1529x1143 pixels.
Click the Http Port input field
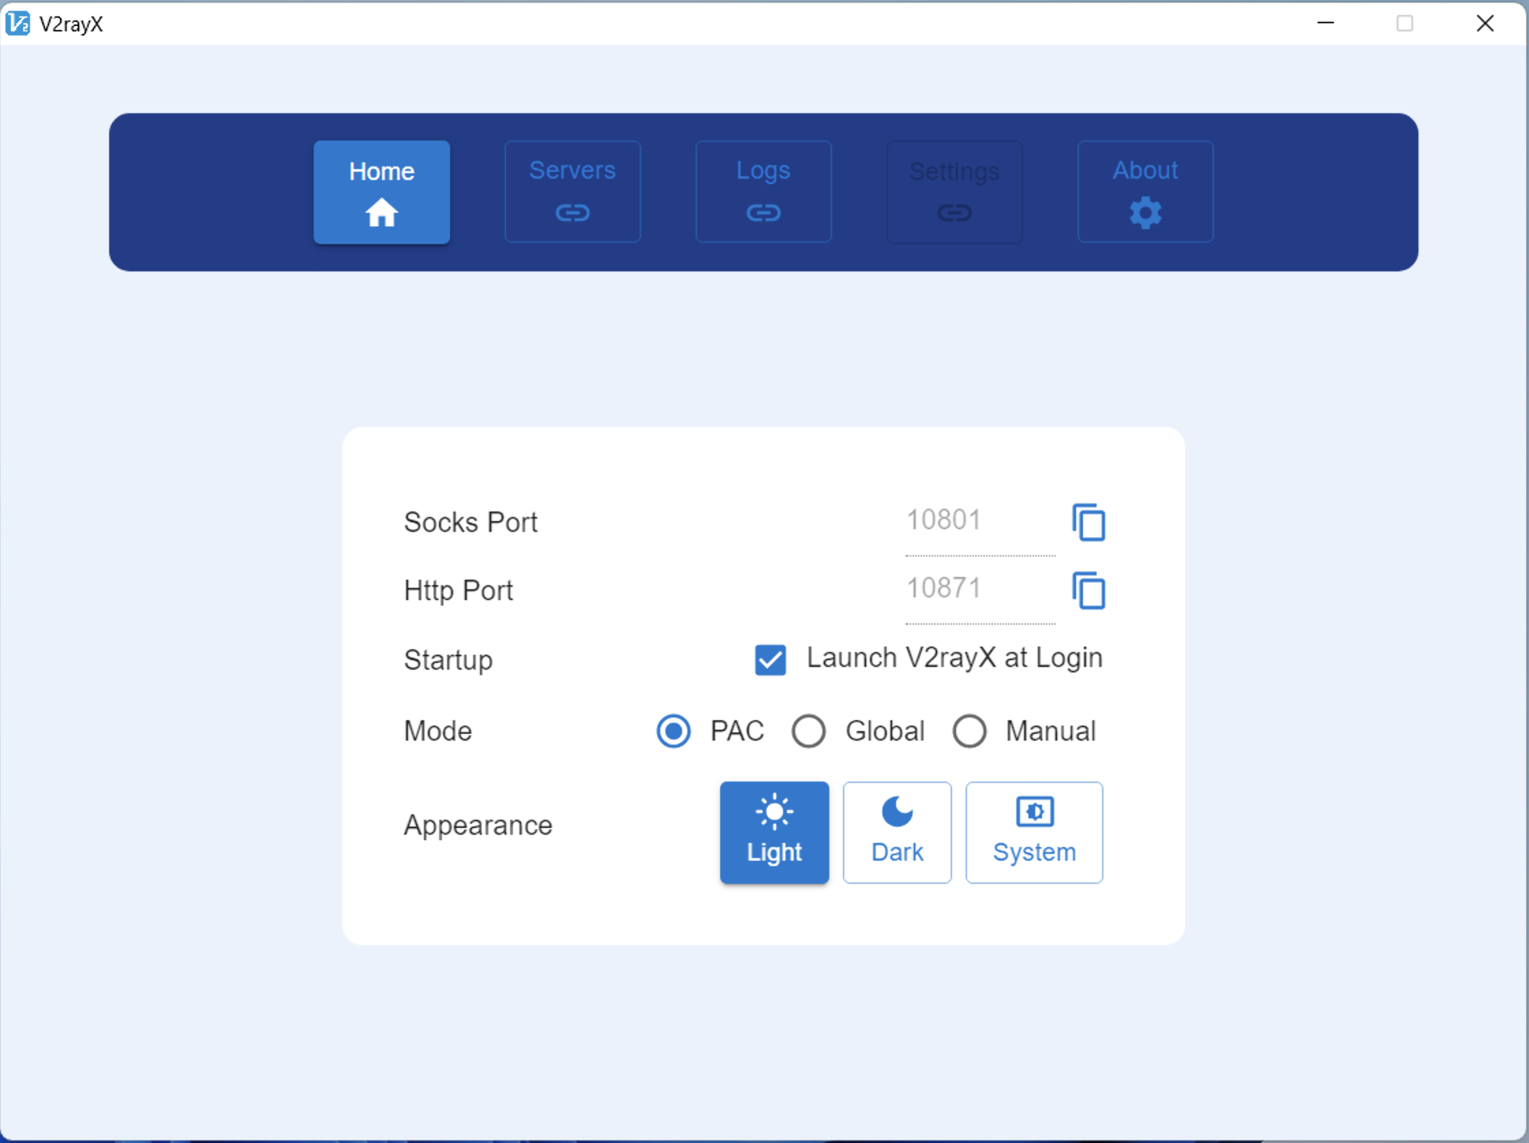979,589
